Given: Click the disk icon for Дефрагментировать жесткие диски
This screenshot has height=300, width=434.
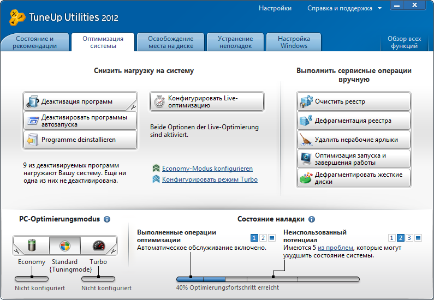Looking at the screenshot, I should pos(306,178).
